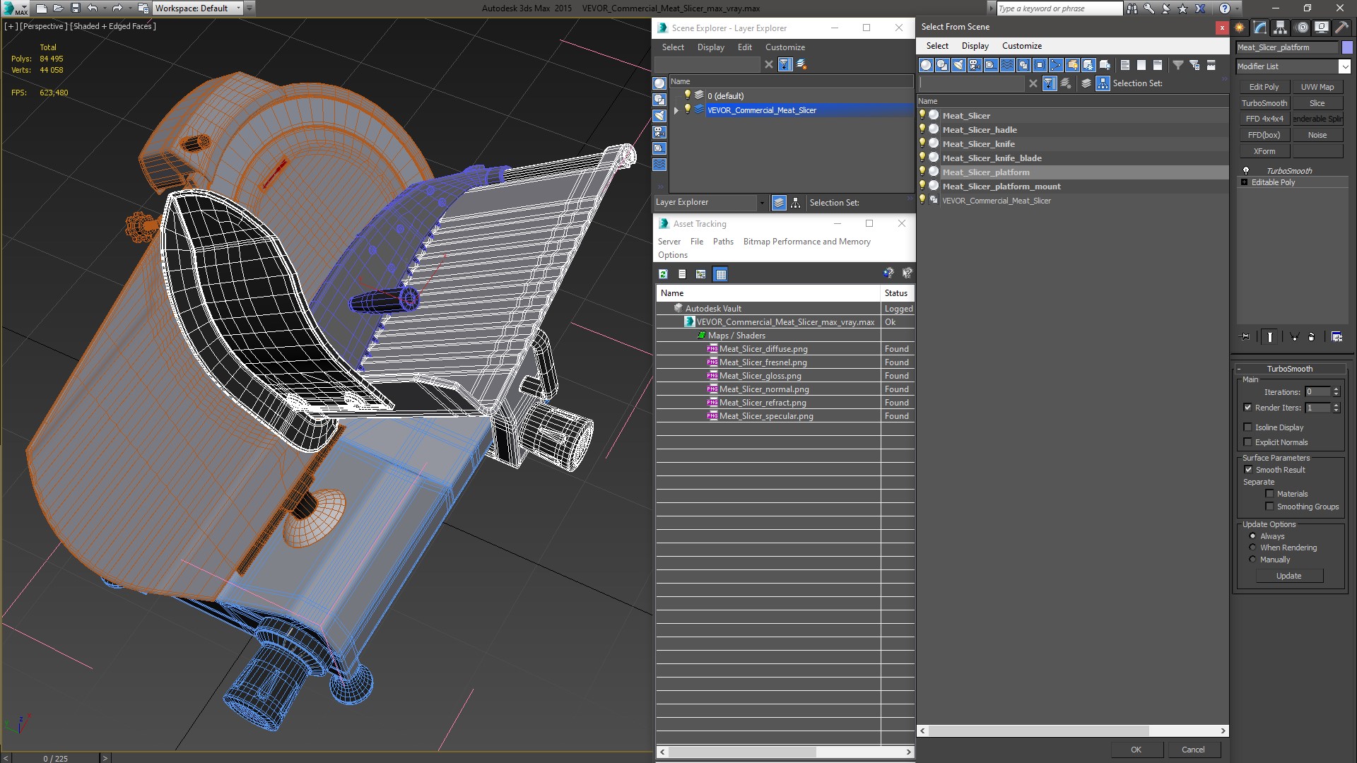Increase Iterations spinner value
Screen dimensions: 1357x763
(1336, 389)
